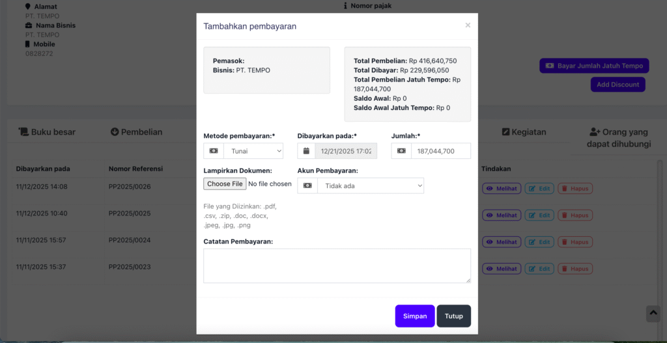Click the calendar icon beside paid-on date
This screenshot has height=343, width=667.
pos(307,151)
